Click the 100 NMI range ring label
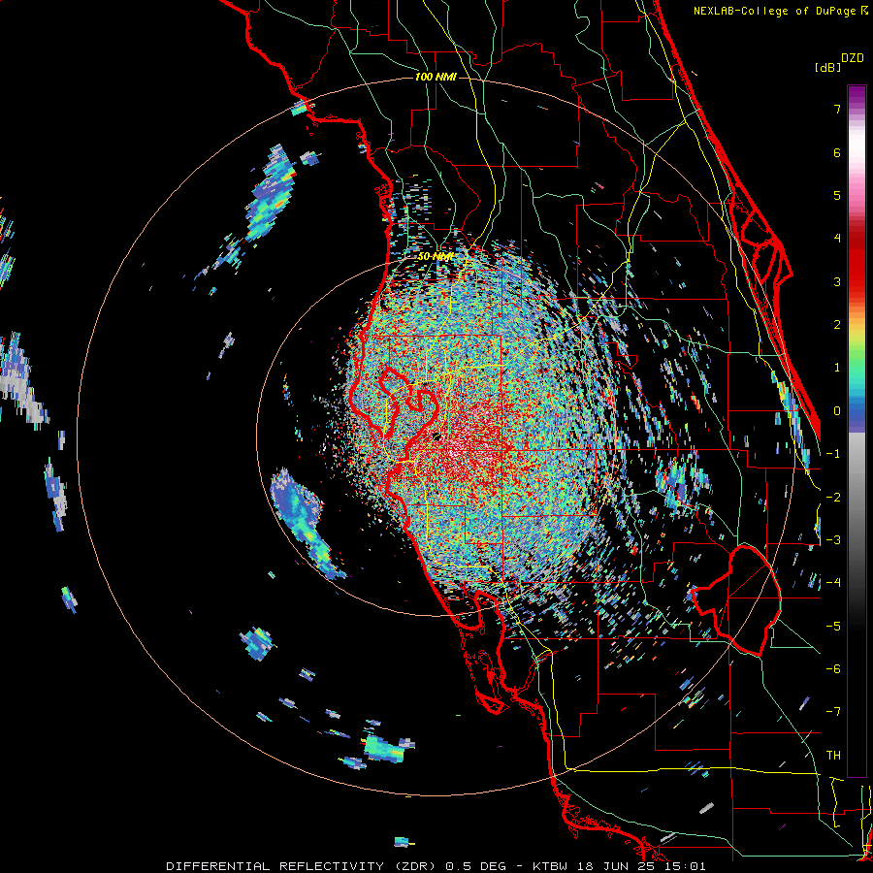The width and height of the screenshot is (873, 873). [x=436, y=77]
